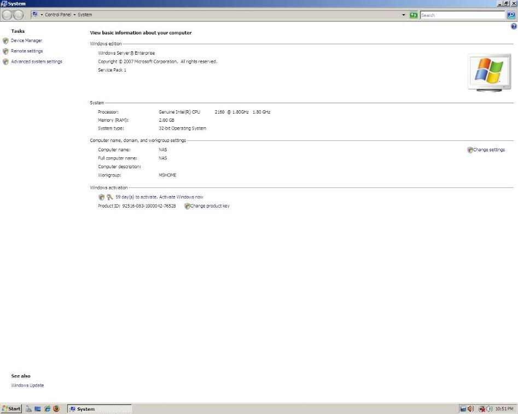This screenshot has width=518, height=414.
Task: Click into the Search input box
Action: (463, 15)
